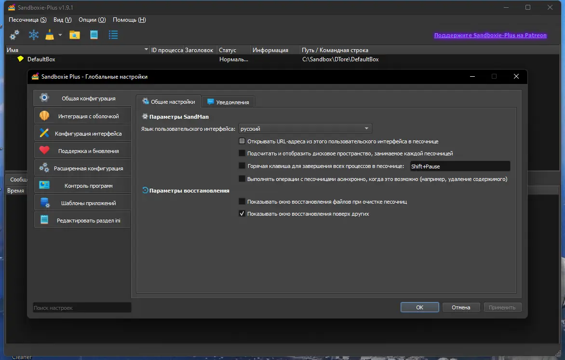Click the Shift+Pause hotkey input field
Screen dimensions: 565x360
click(460, 166)
